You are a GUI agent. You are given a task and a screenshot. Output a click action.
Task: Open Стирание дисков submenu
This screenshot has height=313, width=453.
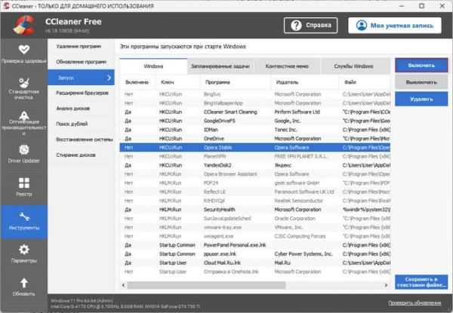pyautogui.click(x=82, y=155)
